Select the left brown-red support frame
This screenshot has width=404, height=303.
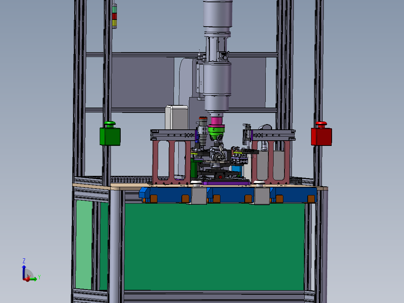[x=171, y=162]
